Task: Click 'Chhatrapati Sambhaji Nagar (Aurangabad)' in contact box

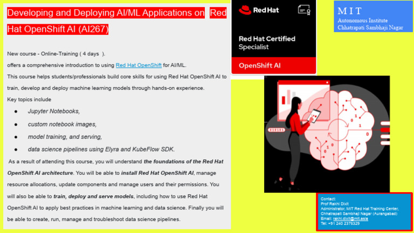Action: [x=359, y=214]
